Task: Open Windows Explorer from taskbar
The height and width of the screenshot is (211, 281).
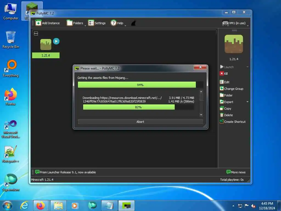Action: coord(58,206)
